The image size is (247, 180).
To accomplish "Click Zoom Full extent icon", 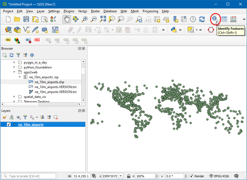I will pos(103,19).
